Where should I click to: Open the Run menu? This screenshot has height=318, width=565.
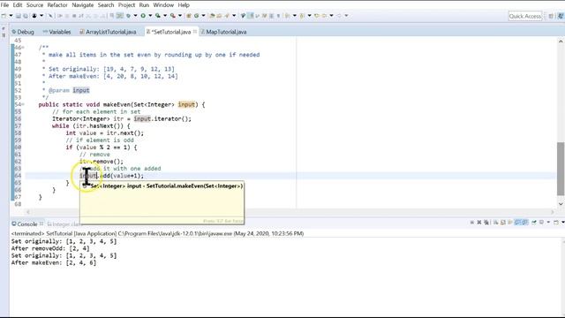point(144,5)
